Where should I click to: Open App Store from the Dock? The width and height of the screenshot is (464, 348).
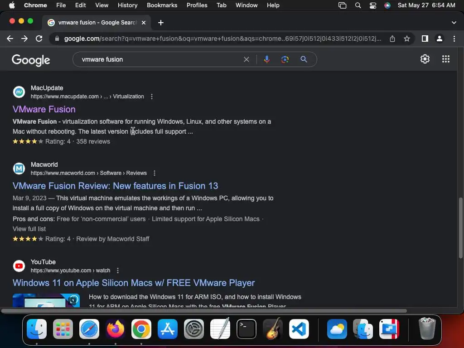point(168,329)
